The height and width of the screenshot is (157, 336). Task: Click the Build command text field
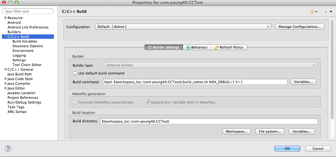(x=195, y=82)
